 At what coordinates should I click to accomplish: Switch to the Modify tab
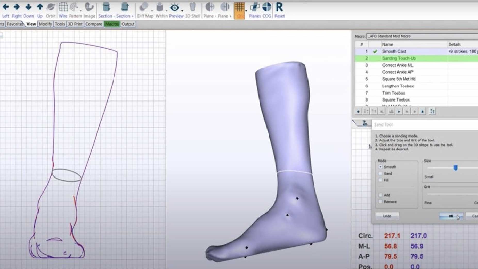45,24
